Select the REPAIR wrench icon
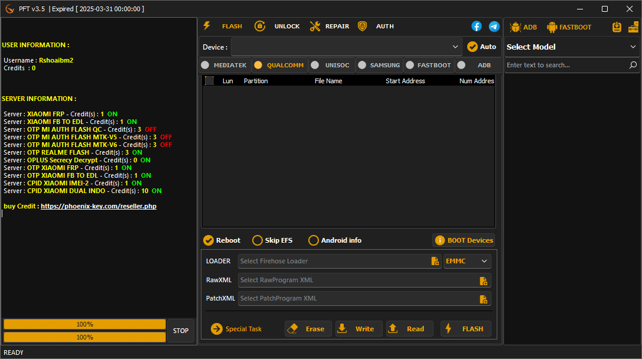Viewport: 642px width, 359px height. (315, 26)
